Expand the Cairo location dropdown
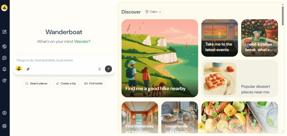Screen dimensions: 287x136 click(153, 12)
